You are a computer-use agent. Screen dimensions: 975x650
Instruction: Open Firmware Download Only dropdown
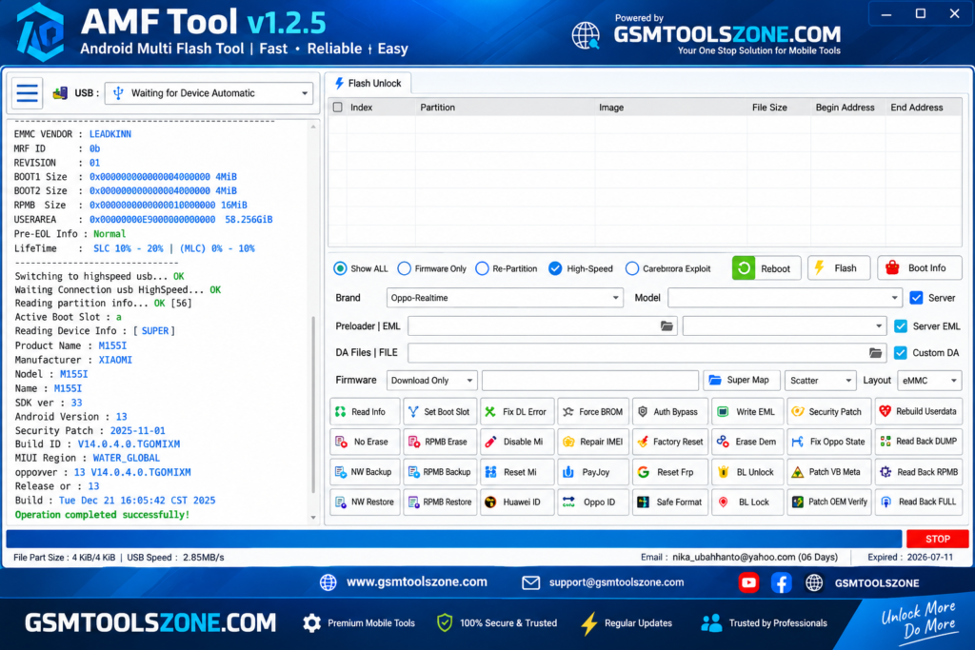431,381
